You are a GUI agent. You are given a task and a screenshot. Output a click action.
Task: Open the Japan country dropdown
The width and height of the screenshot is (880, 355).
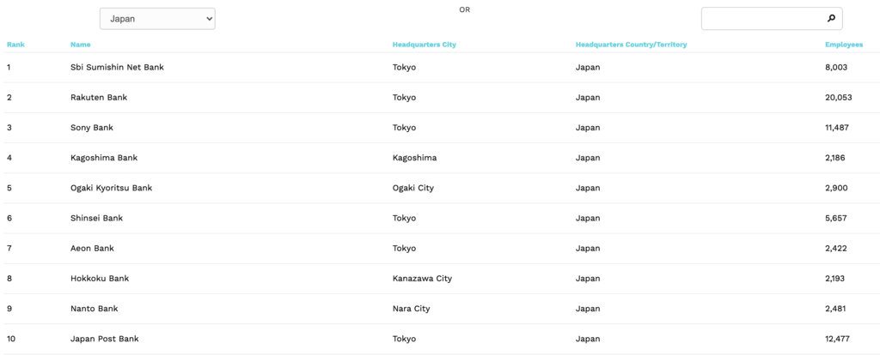click(157, 19)
